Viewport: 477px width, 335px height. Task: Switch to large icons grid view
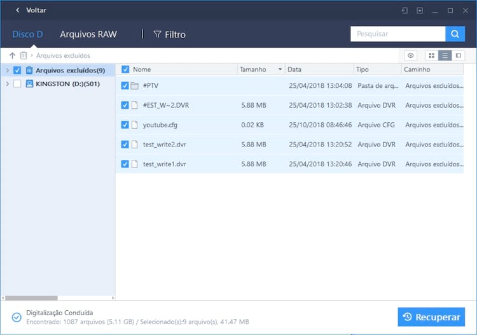click(x=432, y=55)
